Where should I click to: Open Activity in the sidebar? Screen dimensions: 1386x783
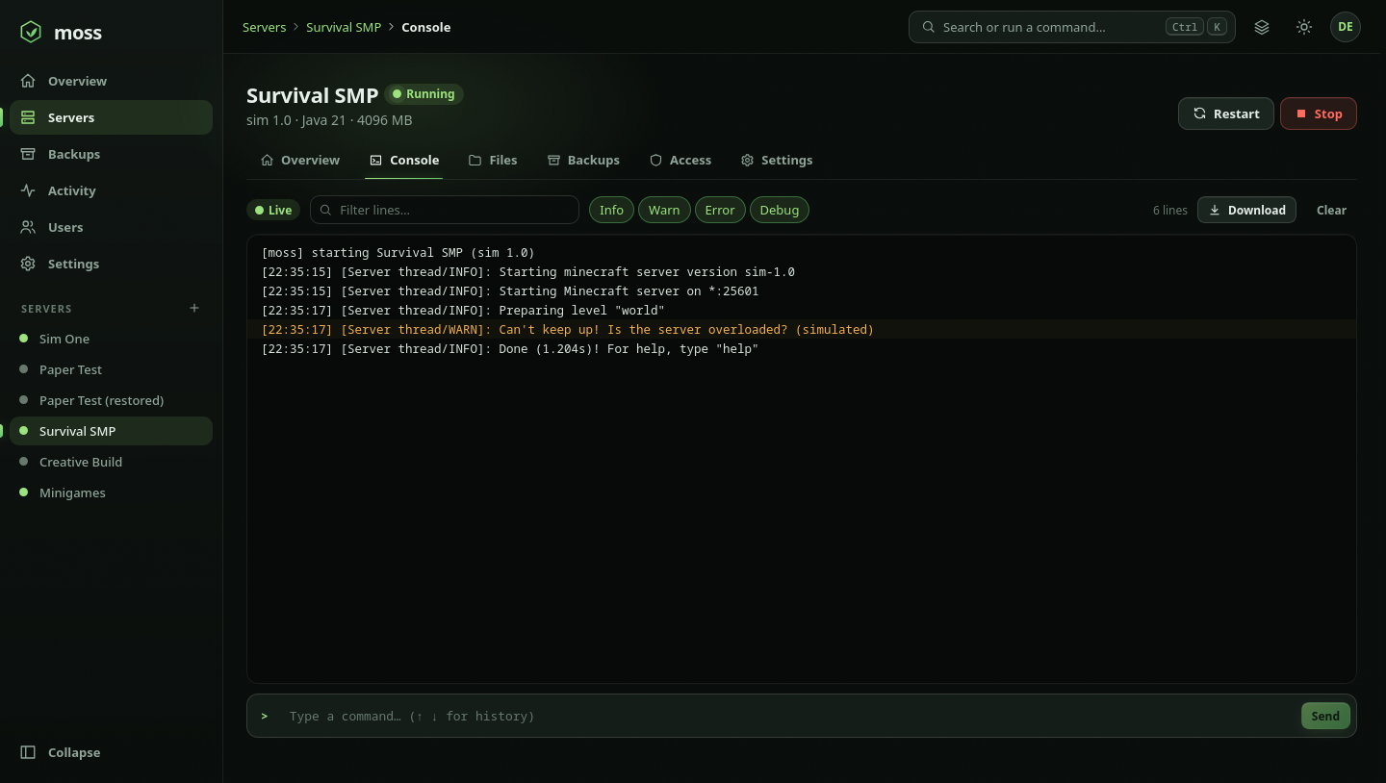tap(111, 190)
